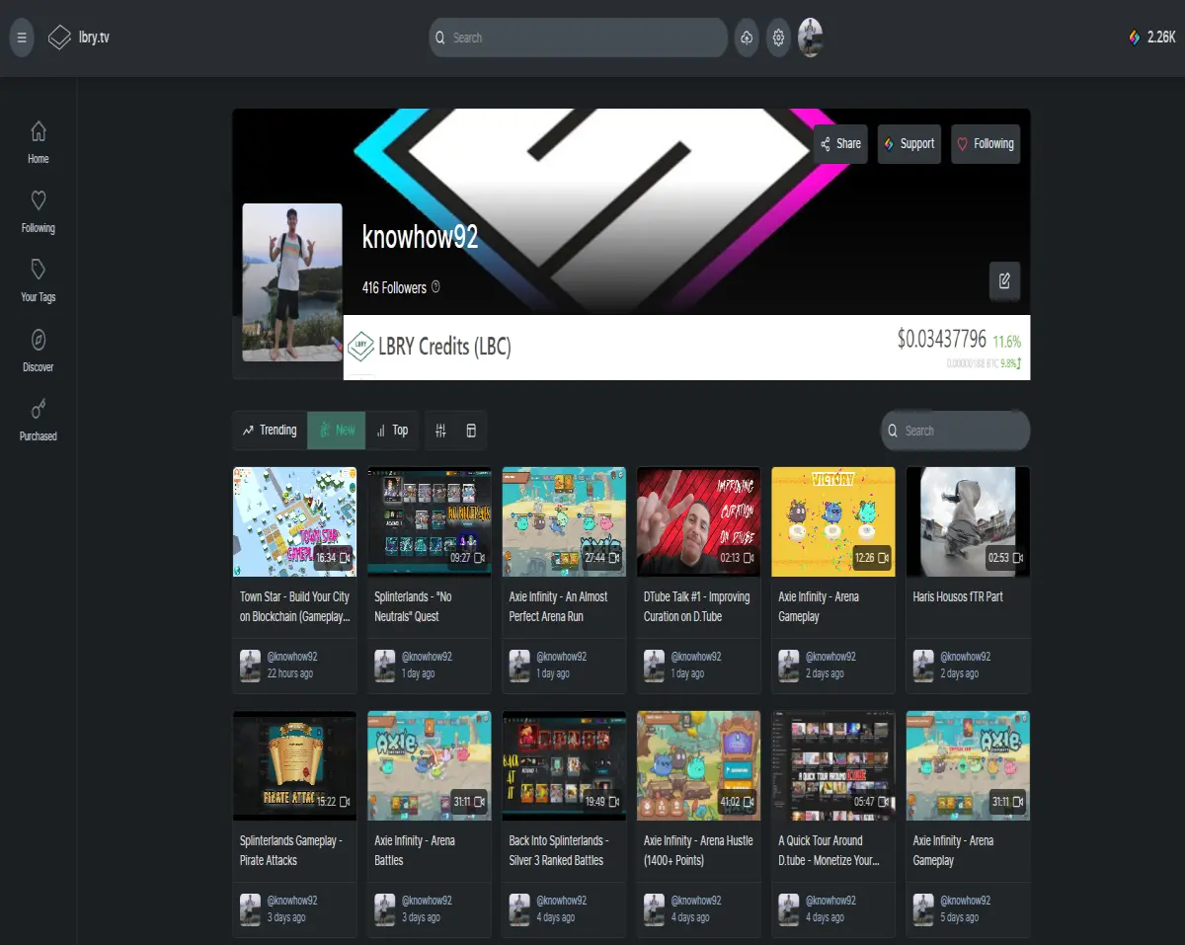Go to Home in sidebar
Image resolution: width=1185 pixels, height=945 pixels.
point(39,142)
